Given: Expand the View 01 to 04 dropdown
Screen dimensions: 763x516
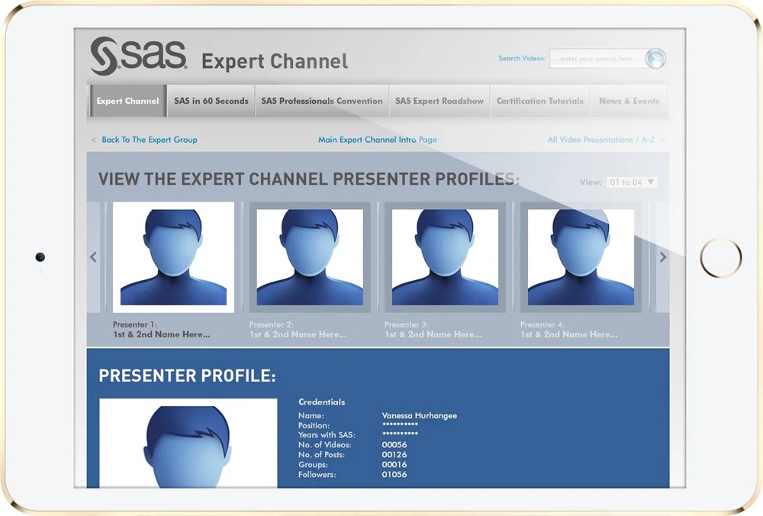Looking at the screenshot, I should point(632,182).
